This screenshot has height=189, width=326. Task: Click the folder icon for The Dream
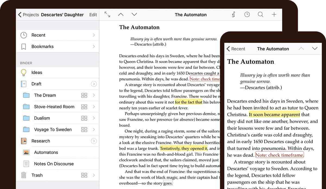[26, 95]
